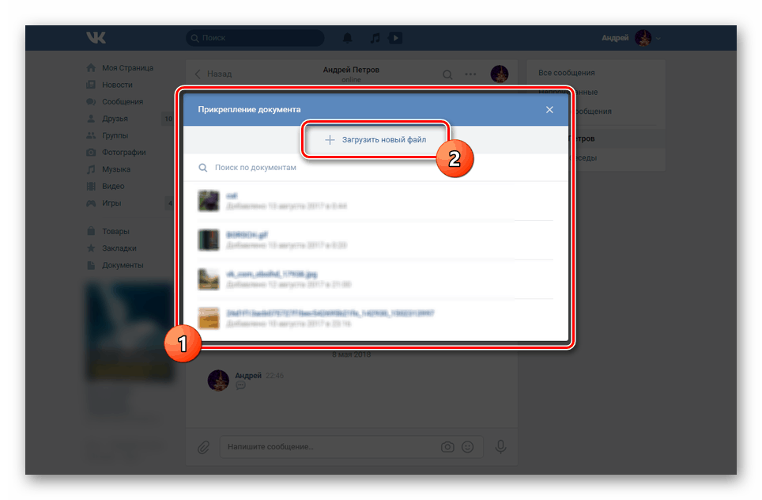Viewport: 762px width, 500px height.
Task: Click the VK logo in header
Action: point(96,37)
